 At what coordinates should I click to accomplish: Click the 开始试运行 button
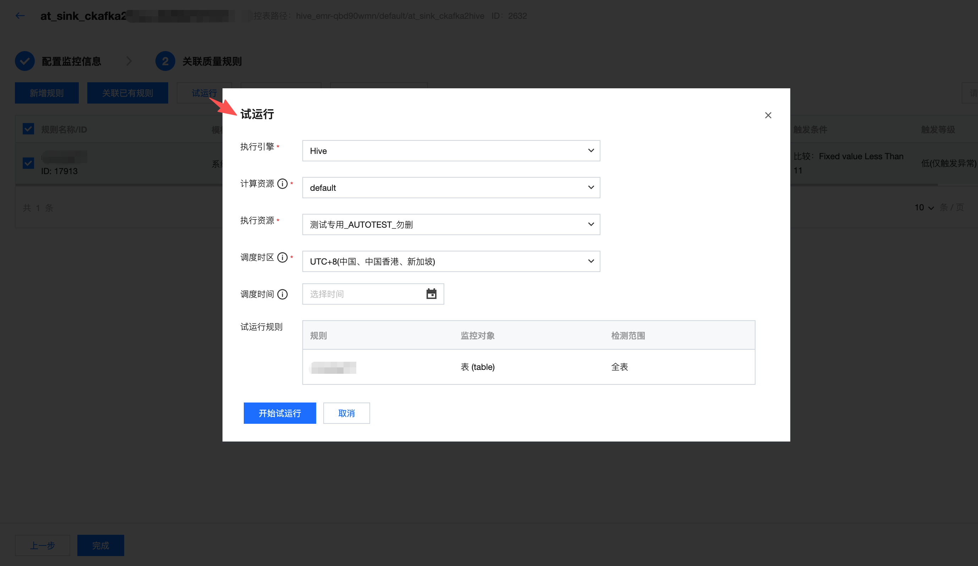[x=279, y=413]
